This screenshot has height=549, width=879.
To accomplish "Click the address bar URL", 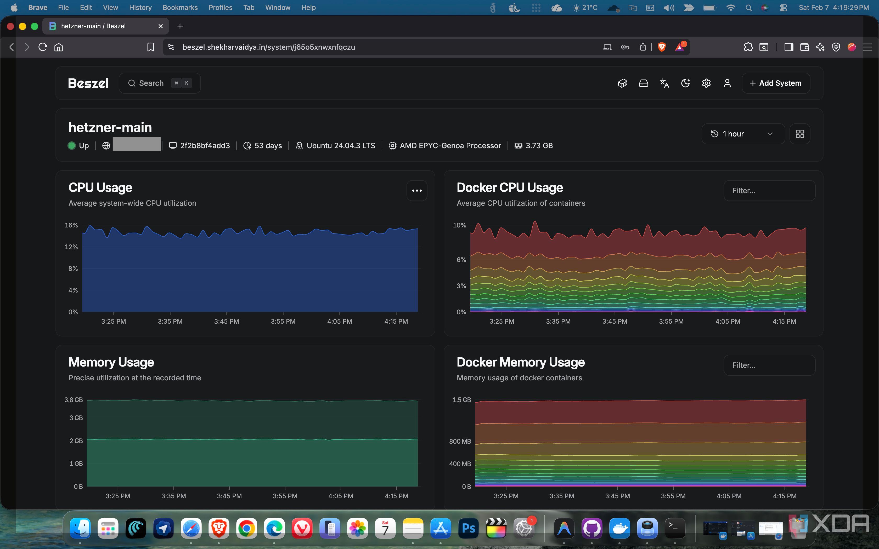I will pos(269,47).
